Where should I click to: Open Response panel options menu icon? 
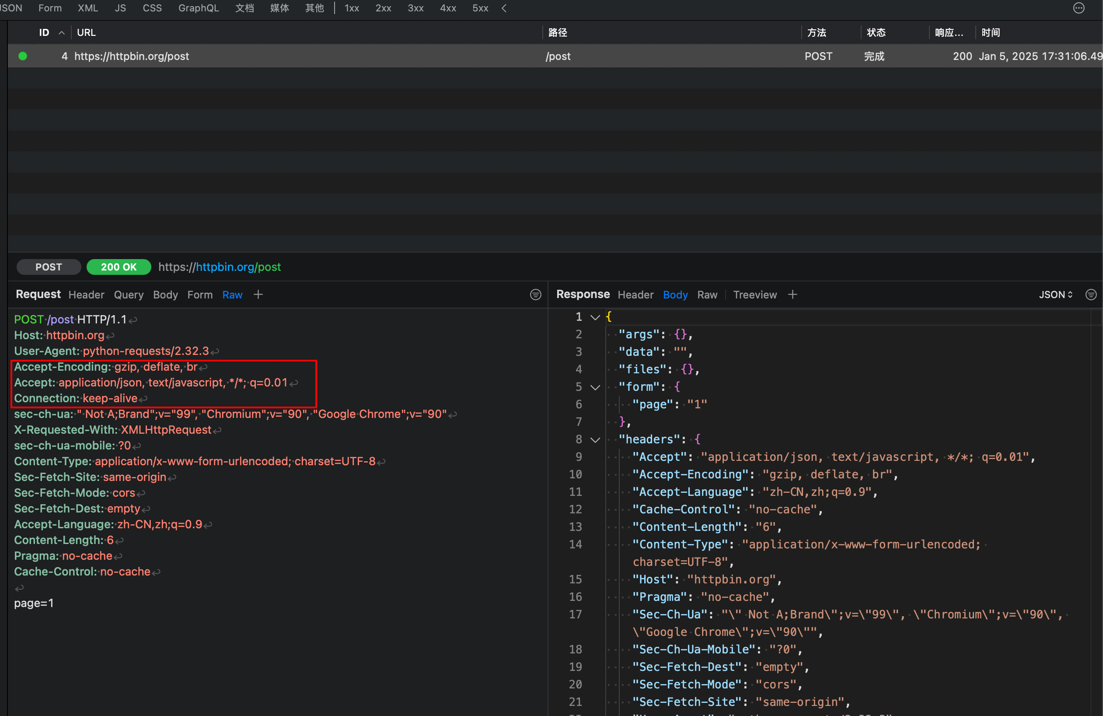click(1091, 295)
